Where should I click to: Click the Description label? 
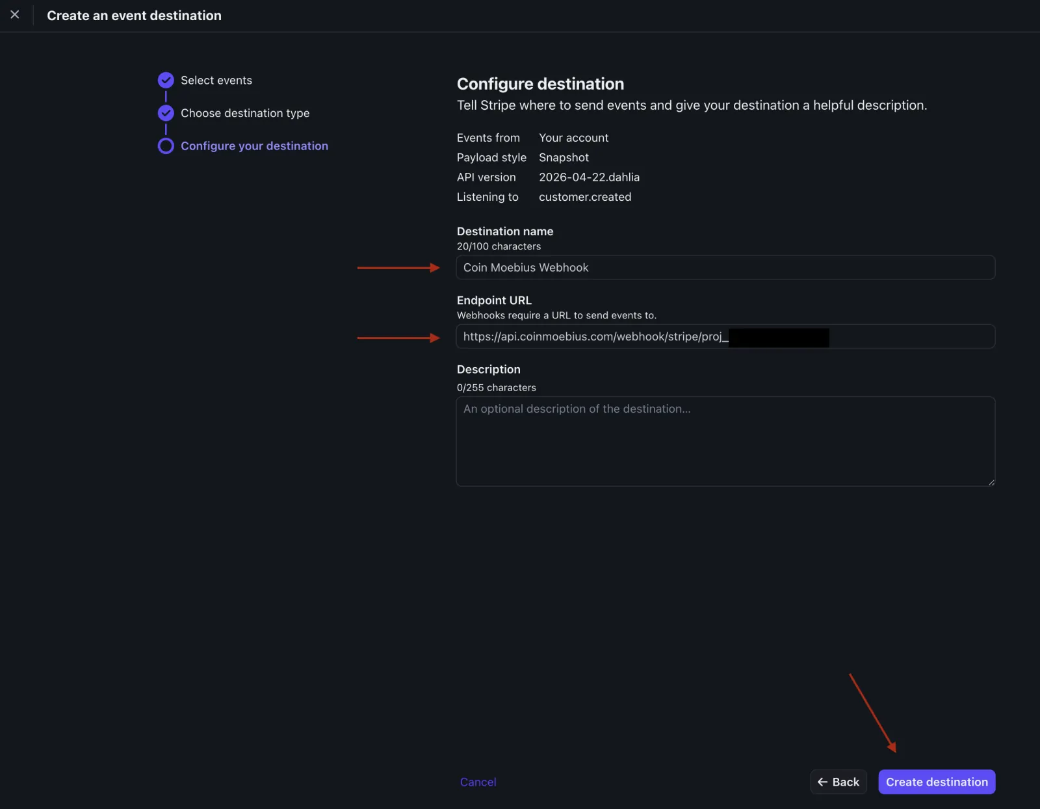(488, 369)
